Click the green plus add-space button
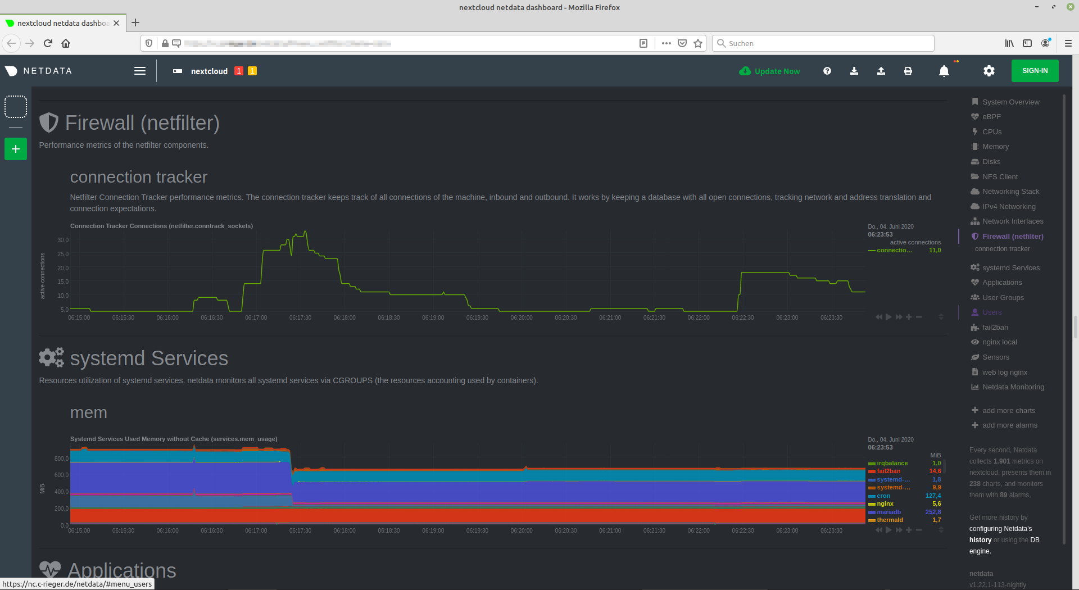 click(16, 149)
